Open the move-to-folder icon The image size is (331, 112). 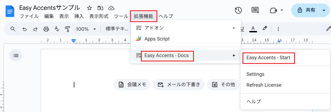coord(100,8)
